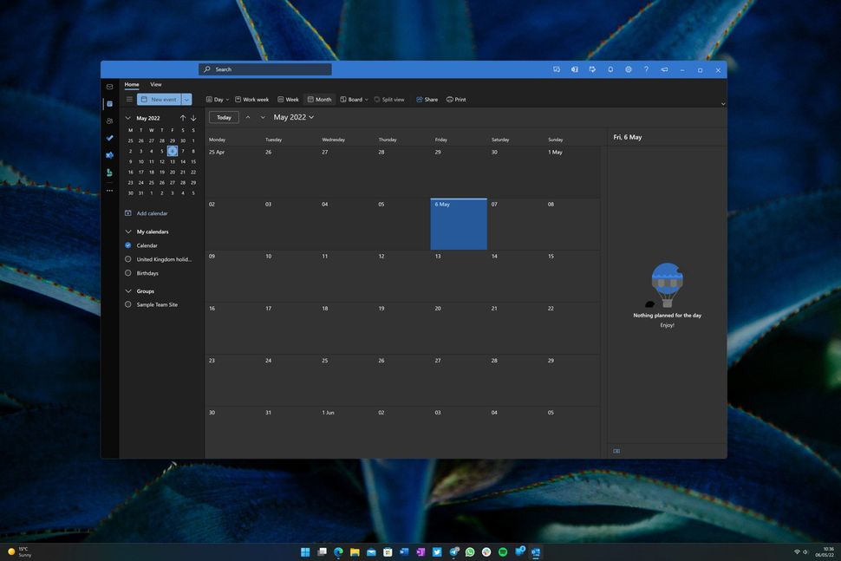Open To Do from the left sidebar
Image resolution: width=841 pixels, height=561 pixels.
(x=109, y=137)
